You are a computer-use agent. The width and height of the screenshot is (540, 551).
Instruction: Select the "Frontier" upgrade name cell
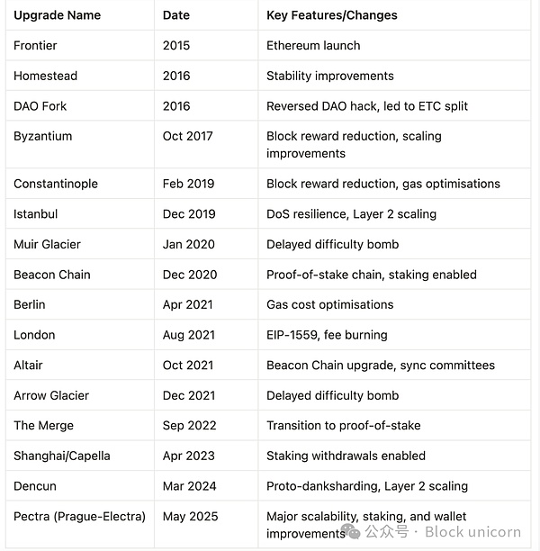click(38, 45)
